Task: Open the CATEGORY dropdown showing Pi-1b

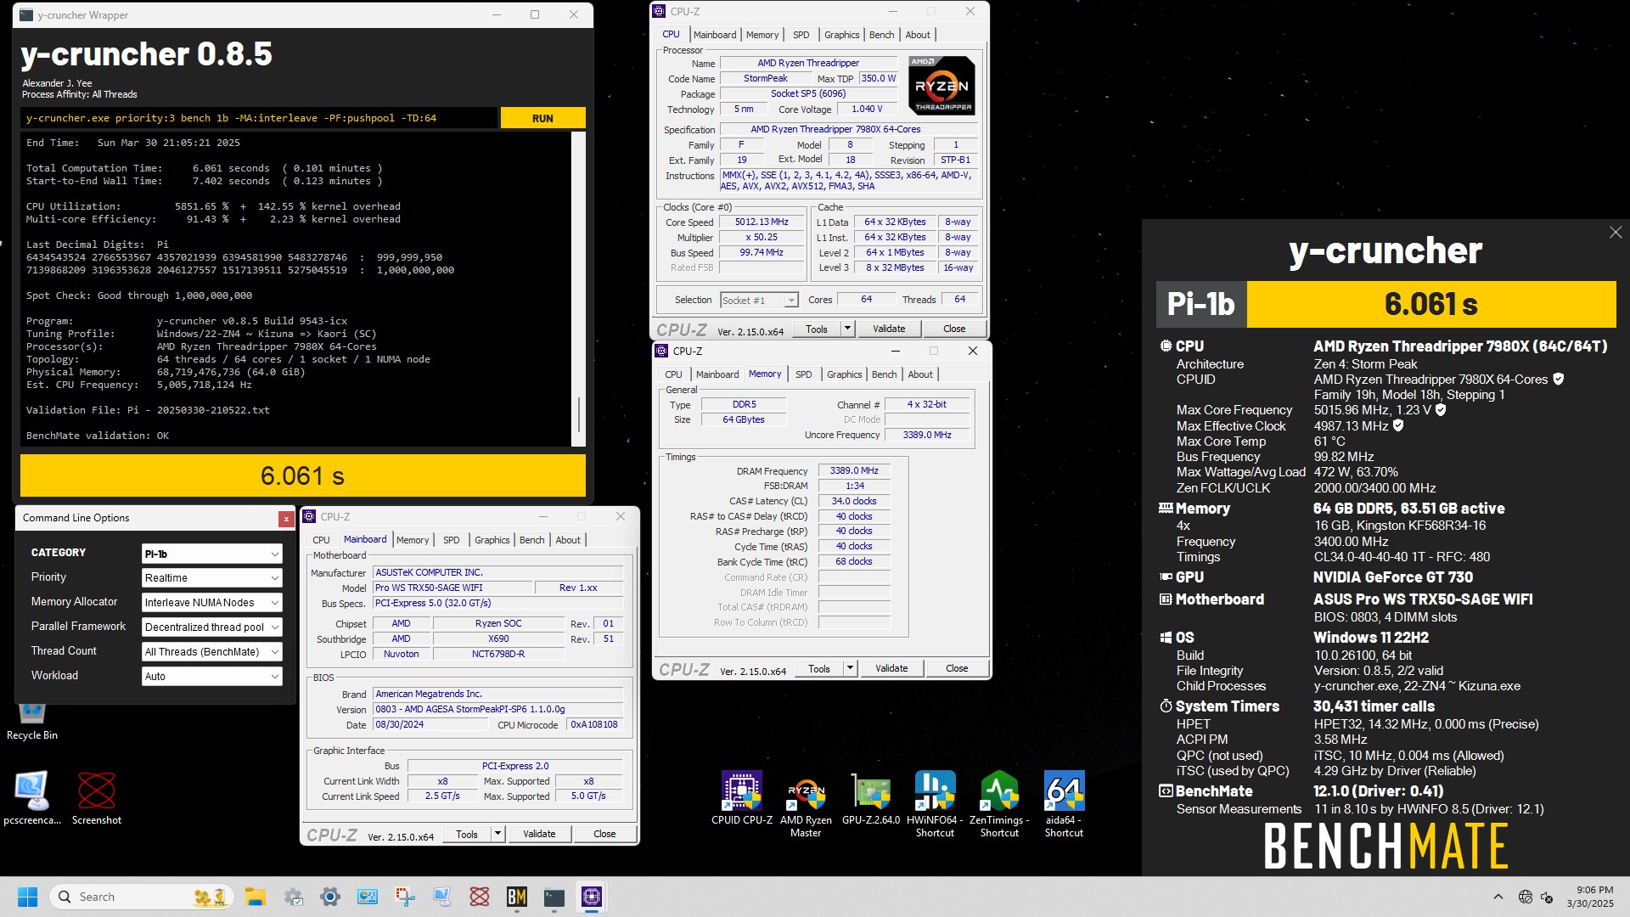Action: click(x=211, y=554)
